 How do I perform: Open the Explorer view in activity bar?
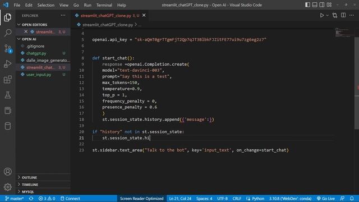[7, 17]
